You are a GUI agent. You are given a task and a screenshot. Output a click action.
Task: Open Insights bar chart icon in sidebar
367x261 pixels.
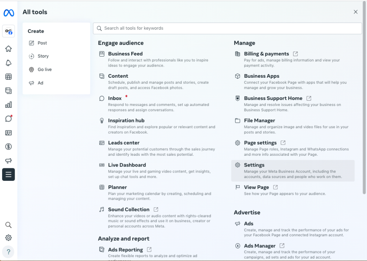click(8, 105)
